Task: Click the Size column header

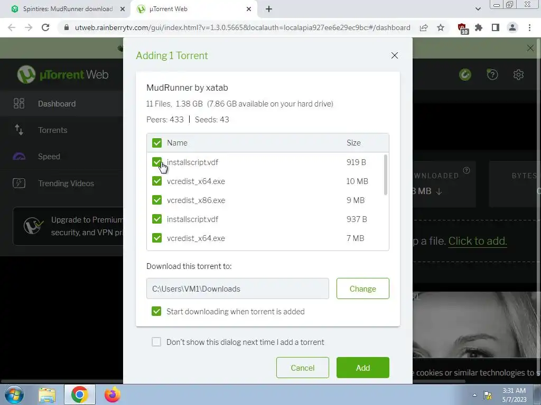Action: (x=353, y=143)
